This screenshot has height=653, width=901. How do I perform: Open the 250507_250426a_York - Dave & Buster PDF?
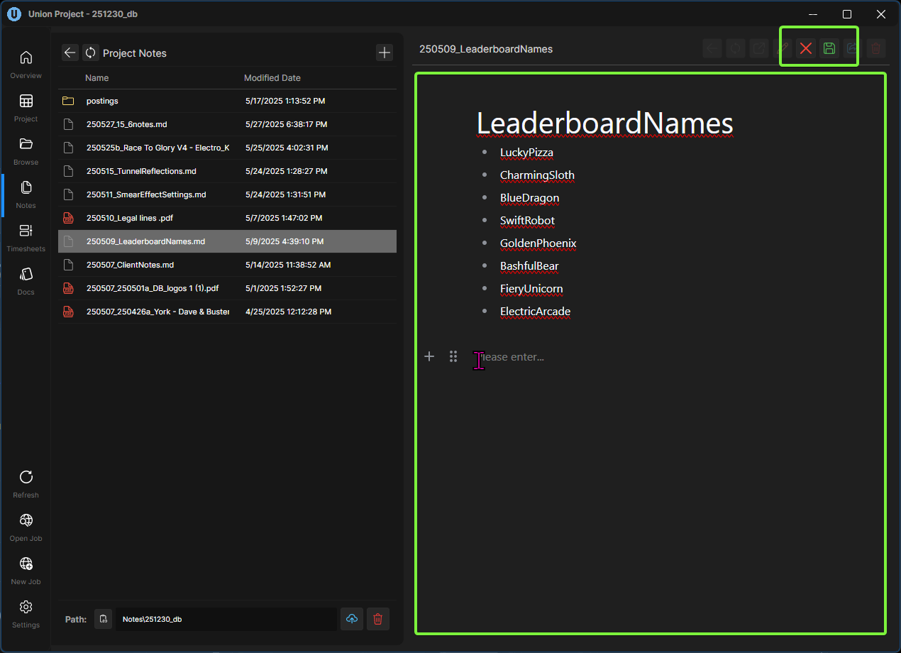(227, 312)
